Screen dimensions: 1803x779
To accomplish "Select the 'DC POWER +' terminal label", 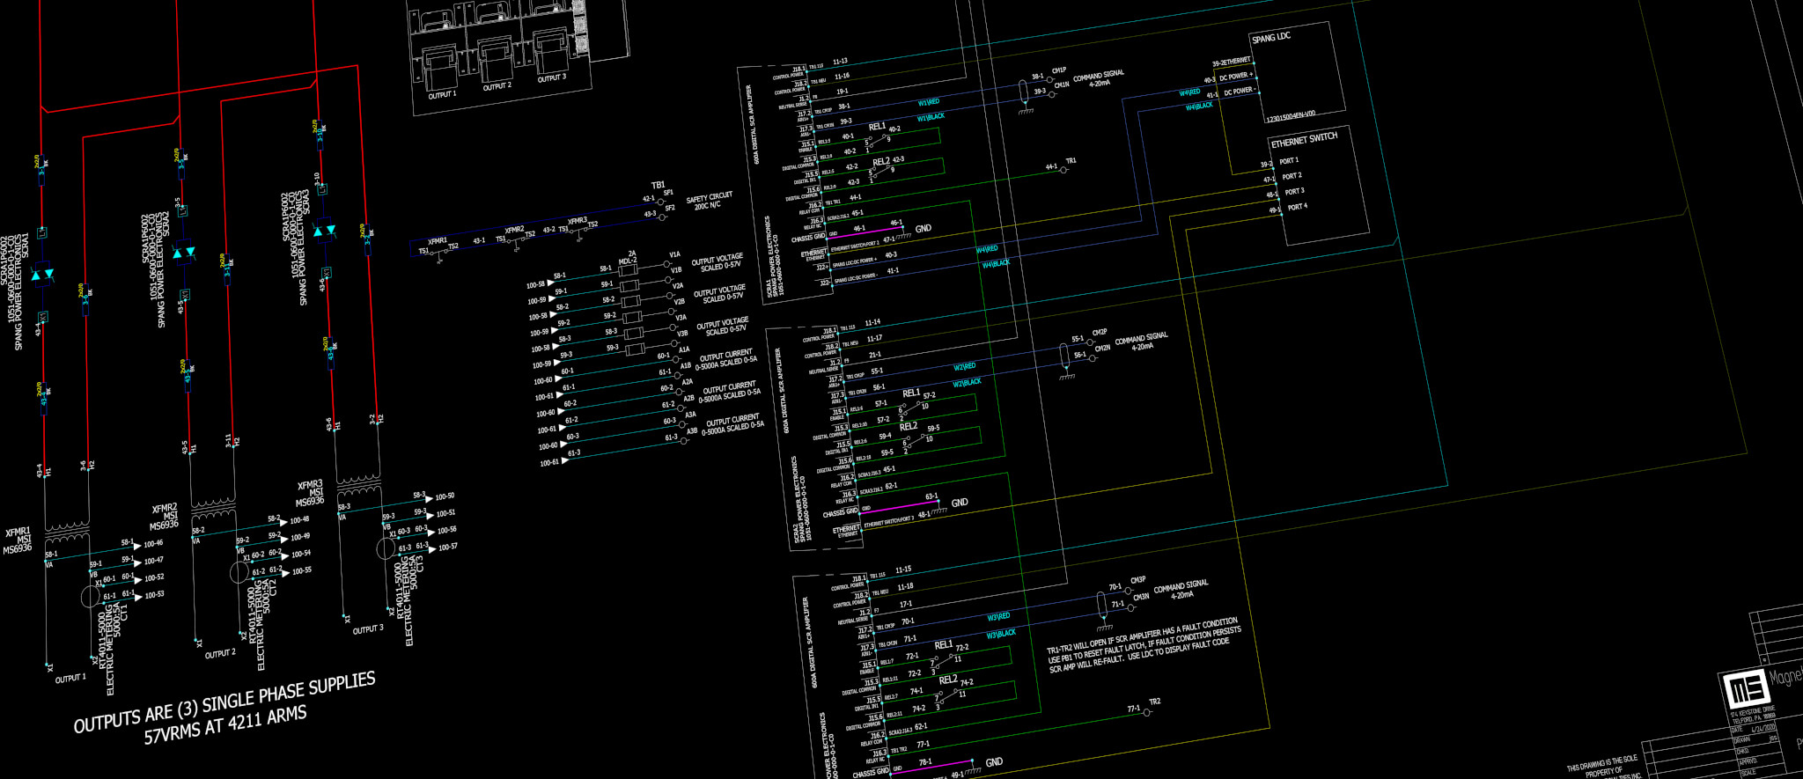I will [x=1235, y=77].
